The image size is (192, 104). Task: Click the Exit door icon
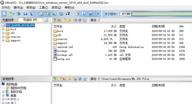pyautogui.click(x=97, y=14)
